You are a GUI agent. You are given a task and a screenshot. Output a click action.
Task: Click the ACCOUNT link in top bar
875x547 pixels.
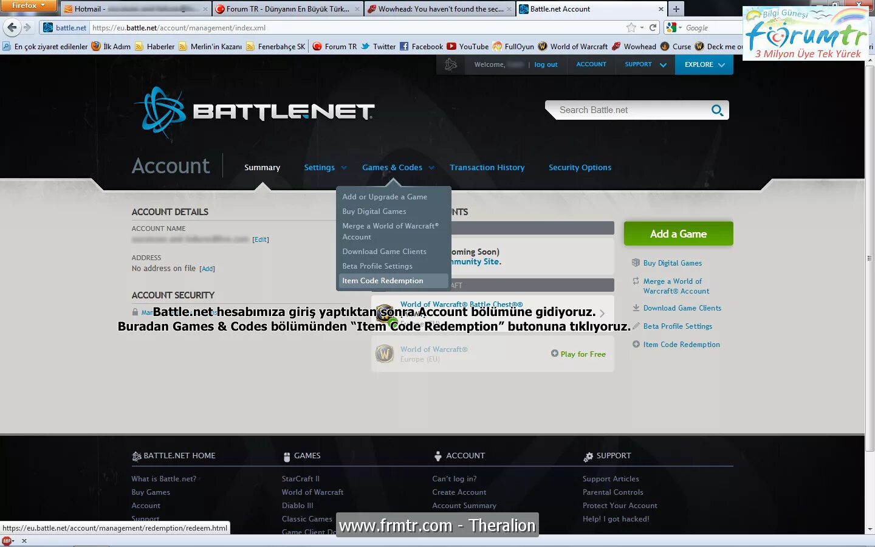pos(591,64)
